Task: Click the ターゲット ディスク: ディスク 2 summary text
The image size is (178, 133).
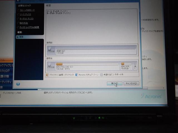Action: pos(58,13)
